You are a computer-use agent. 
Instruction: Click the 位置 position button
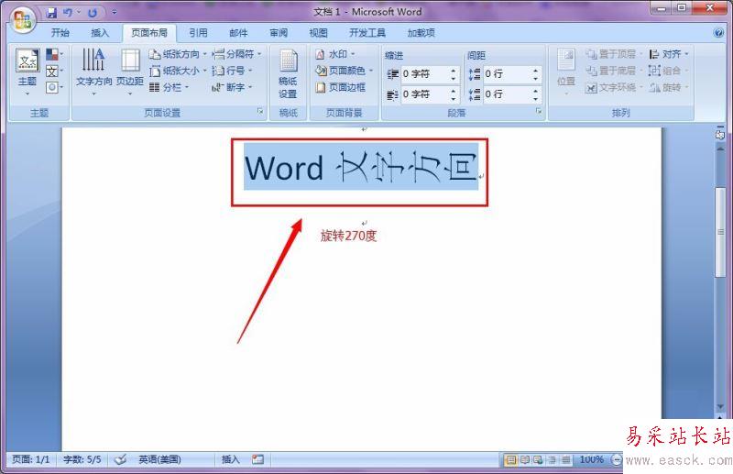click(566, 72)
